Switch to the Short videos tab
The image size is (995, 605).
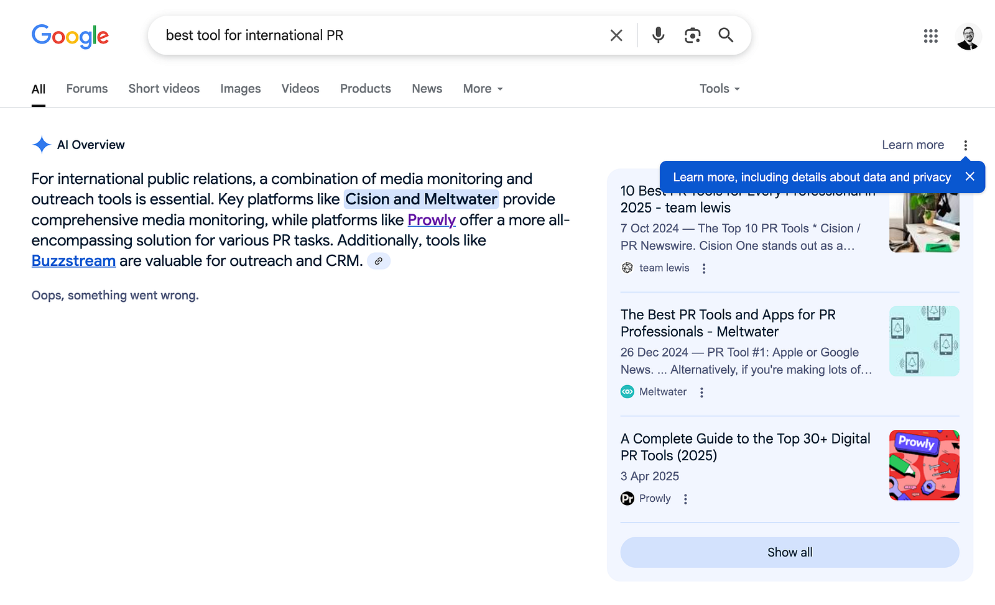click(x=164, y=89)
